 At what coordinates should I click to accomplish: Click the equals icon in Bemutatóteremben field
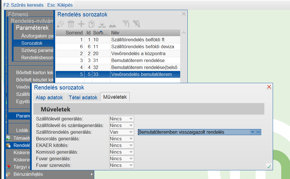pos(258,132)
